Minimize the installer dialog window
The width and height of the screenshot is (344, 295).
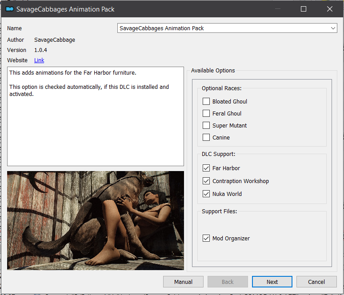(278, 9)
